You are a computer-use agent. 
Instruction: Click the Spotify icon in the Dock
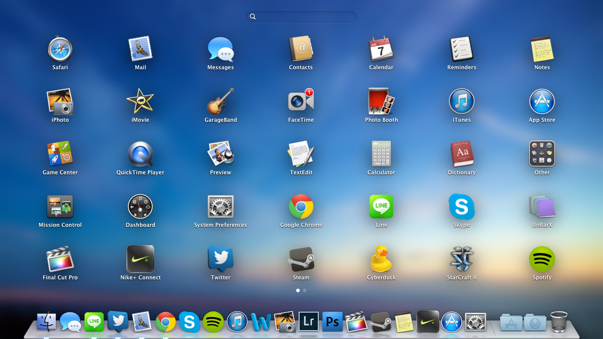pyautogui.click(x=213, y=322)
